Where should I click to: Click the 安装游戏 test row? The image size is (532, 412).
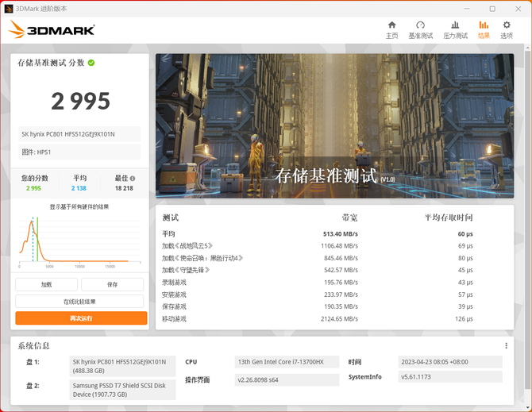[x=318, y=295]
